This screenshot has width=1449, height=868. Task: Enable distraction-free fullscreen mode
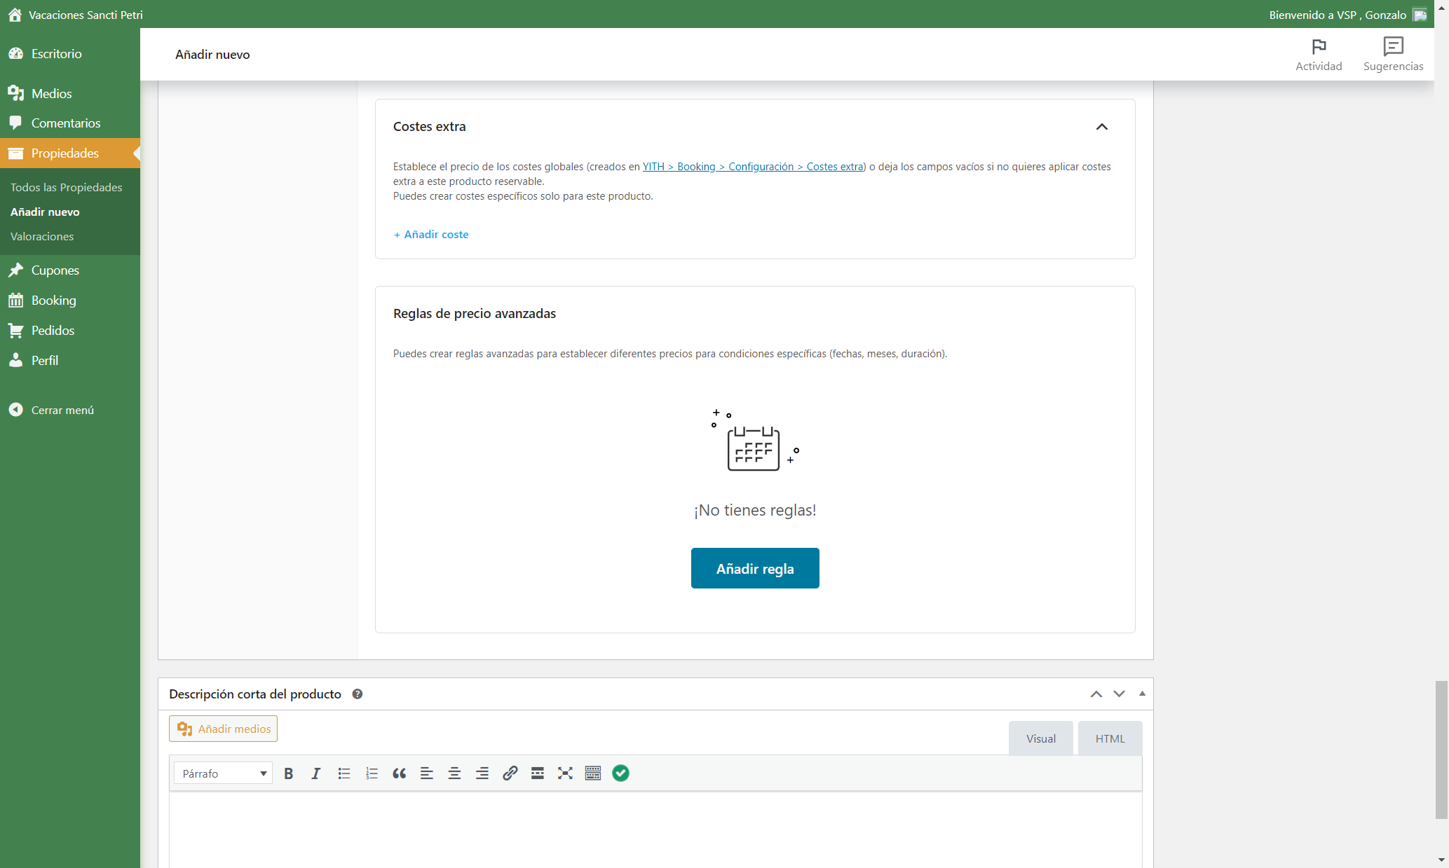pos(565,773)
